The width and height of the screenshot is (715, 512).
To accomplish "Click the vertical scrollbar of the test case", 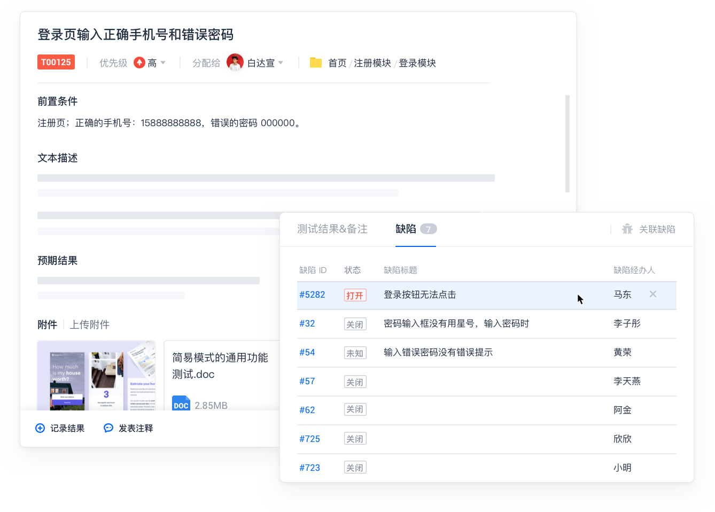I will click(567, 143).
